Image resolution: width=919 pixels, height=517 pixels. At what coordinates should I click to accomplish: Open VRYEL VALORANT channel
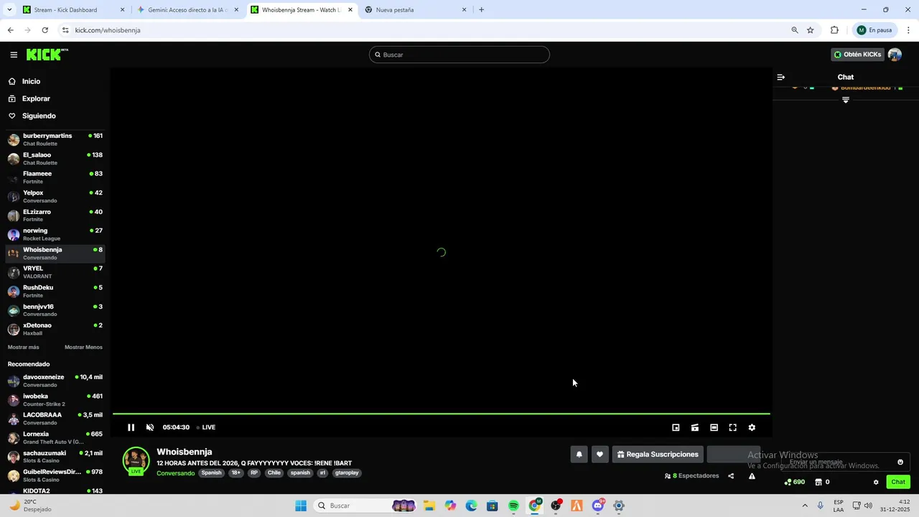pyautogui.click(x=55, y=272)
